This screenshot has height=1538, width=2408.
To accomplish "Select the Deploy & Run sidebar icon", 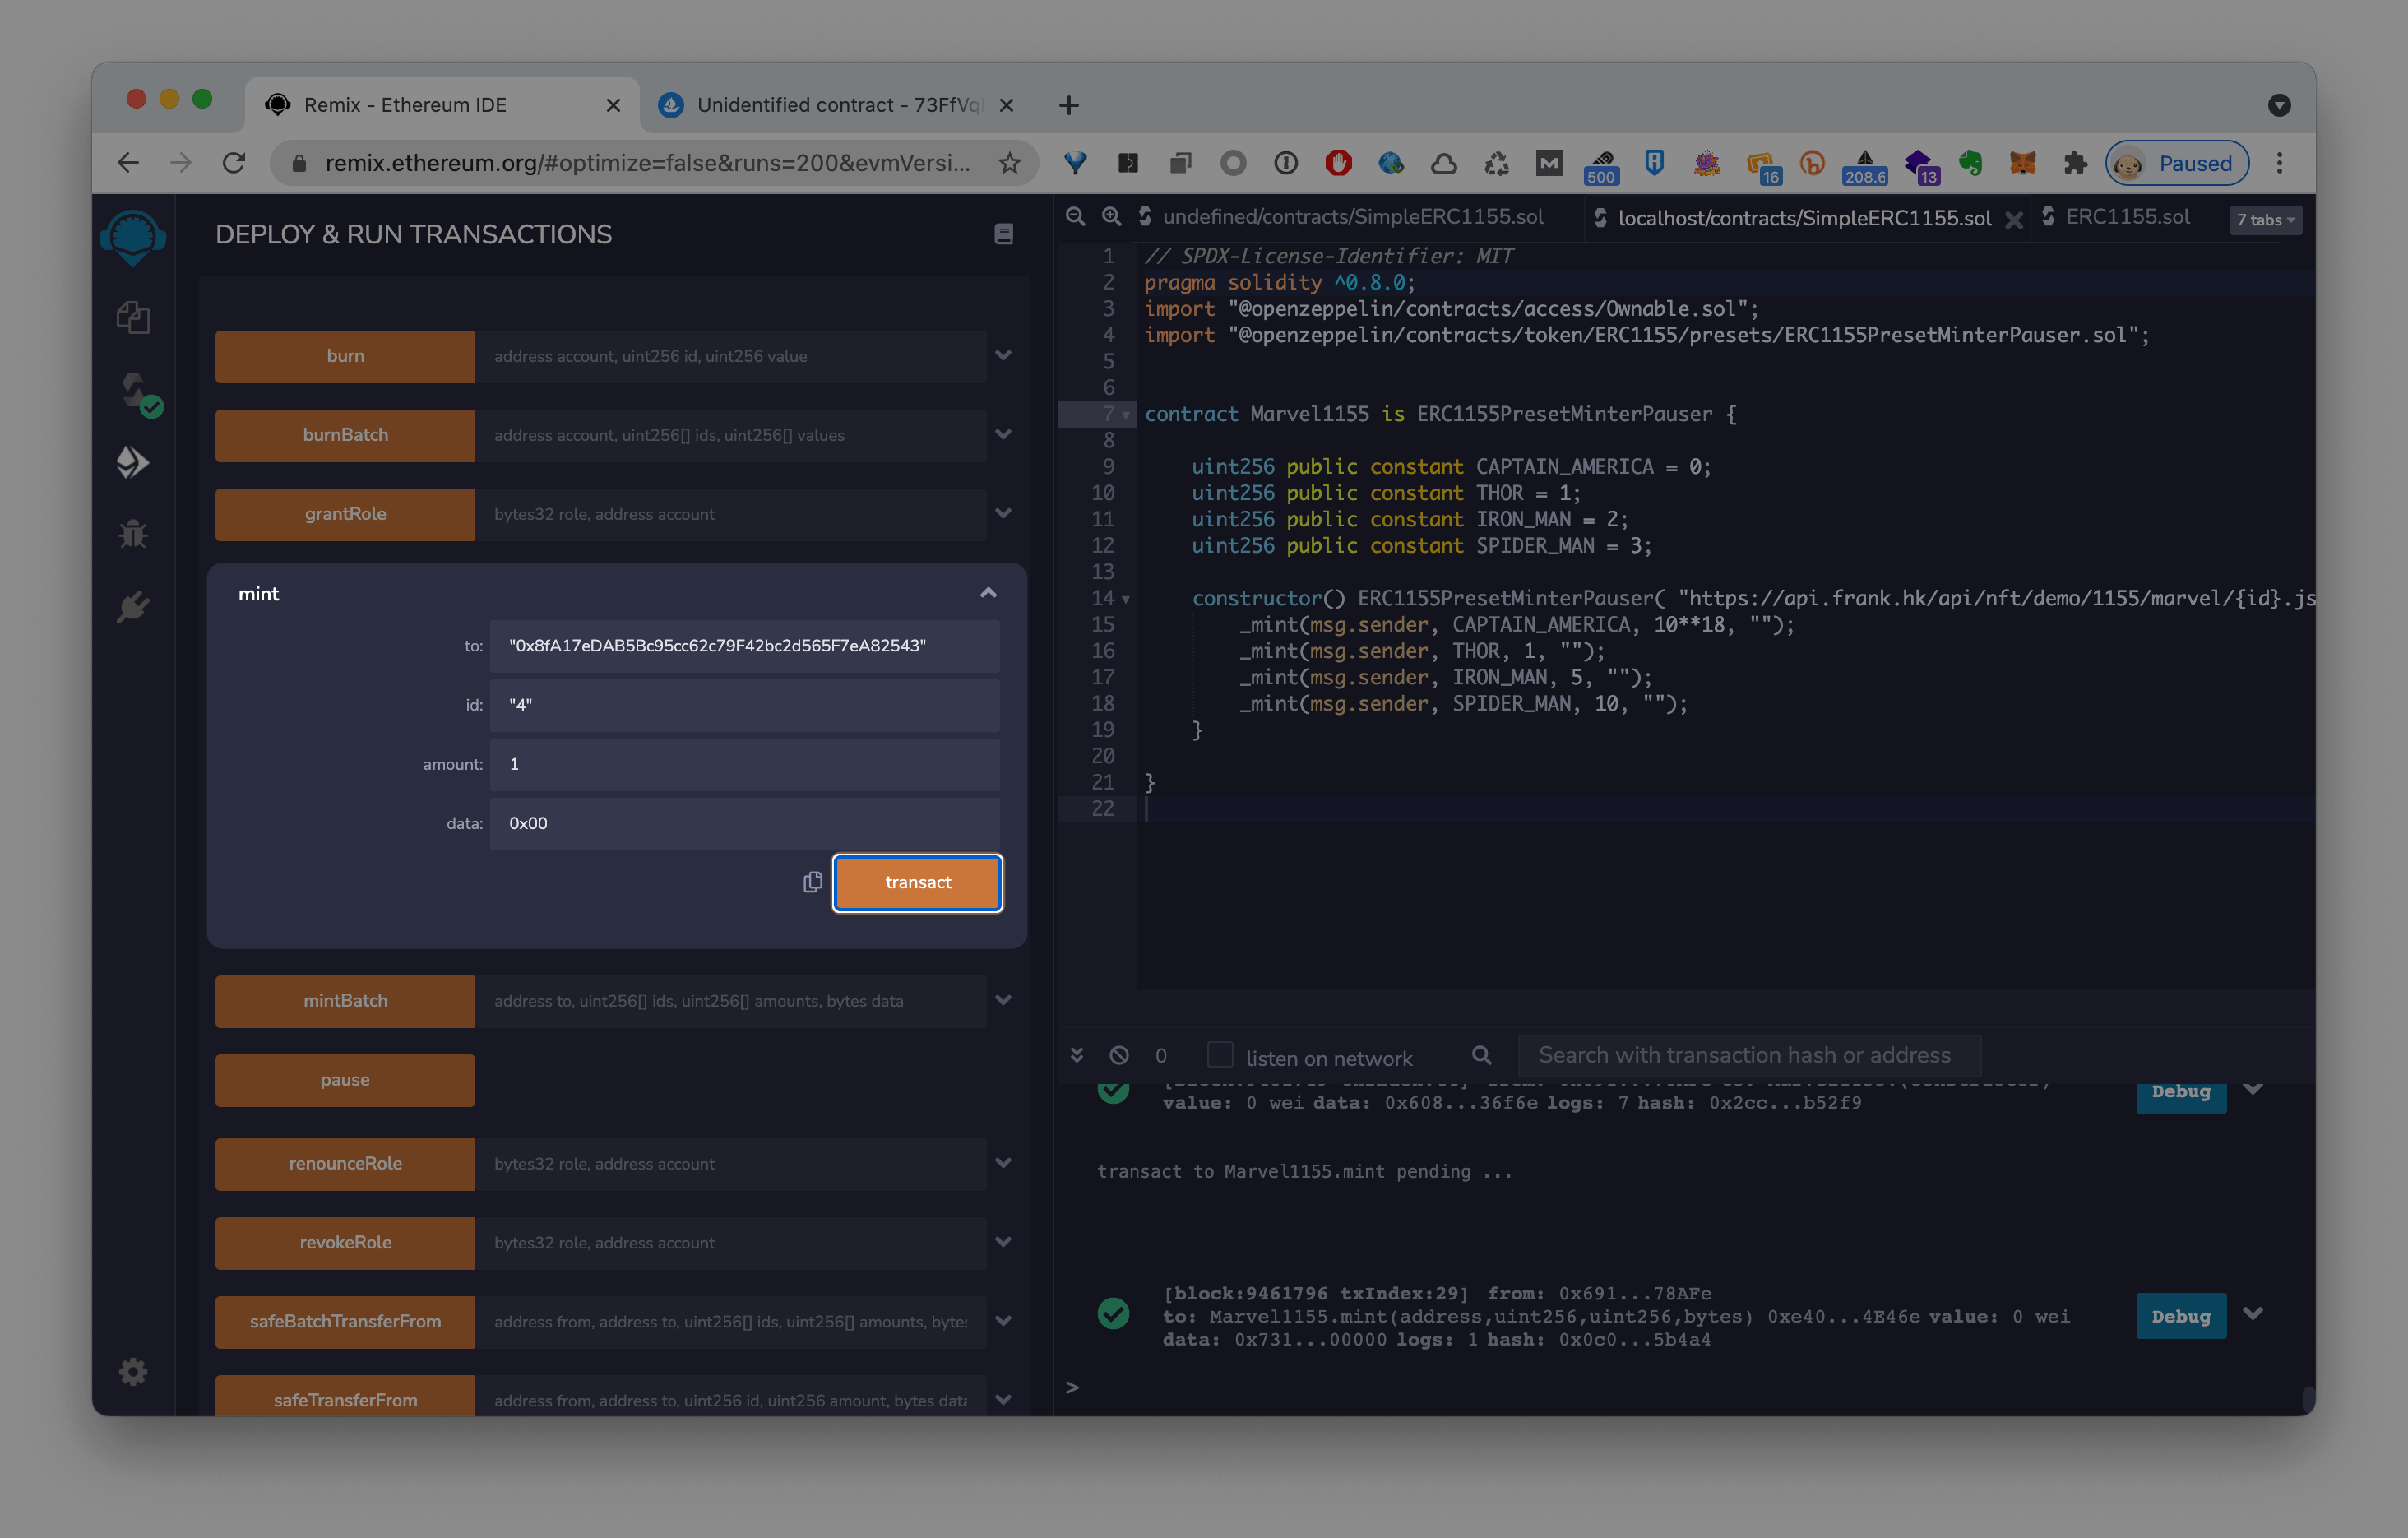I will [133, 462].
